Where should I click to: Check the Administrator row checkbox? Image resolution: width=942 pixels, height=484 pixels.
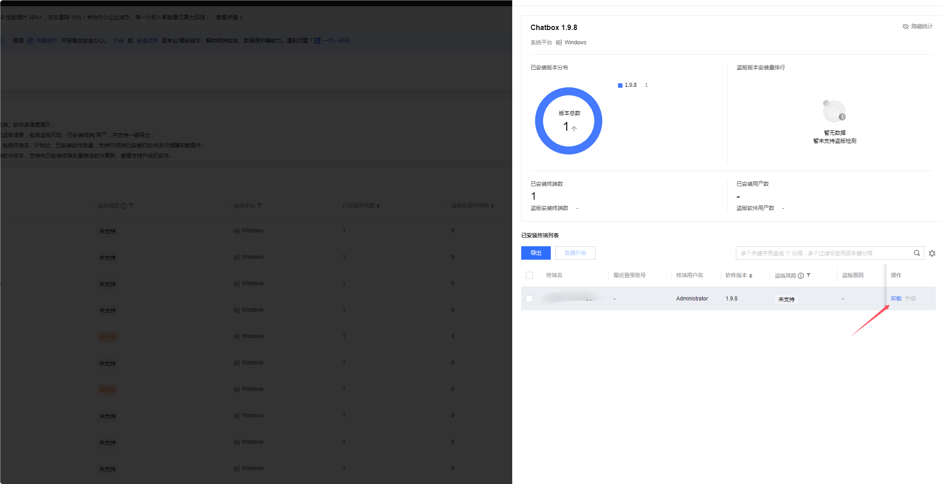(x=529, y=299)
